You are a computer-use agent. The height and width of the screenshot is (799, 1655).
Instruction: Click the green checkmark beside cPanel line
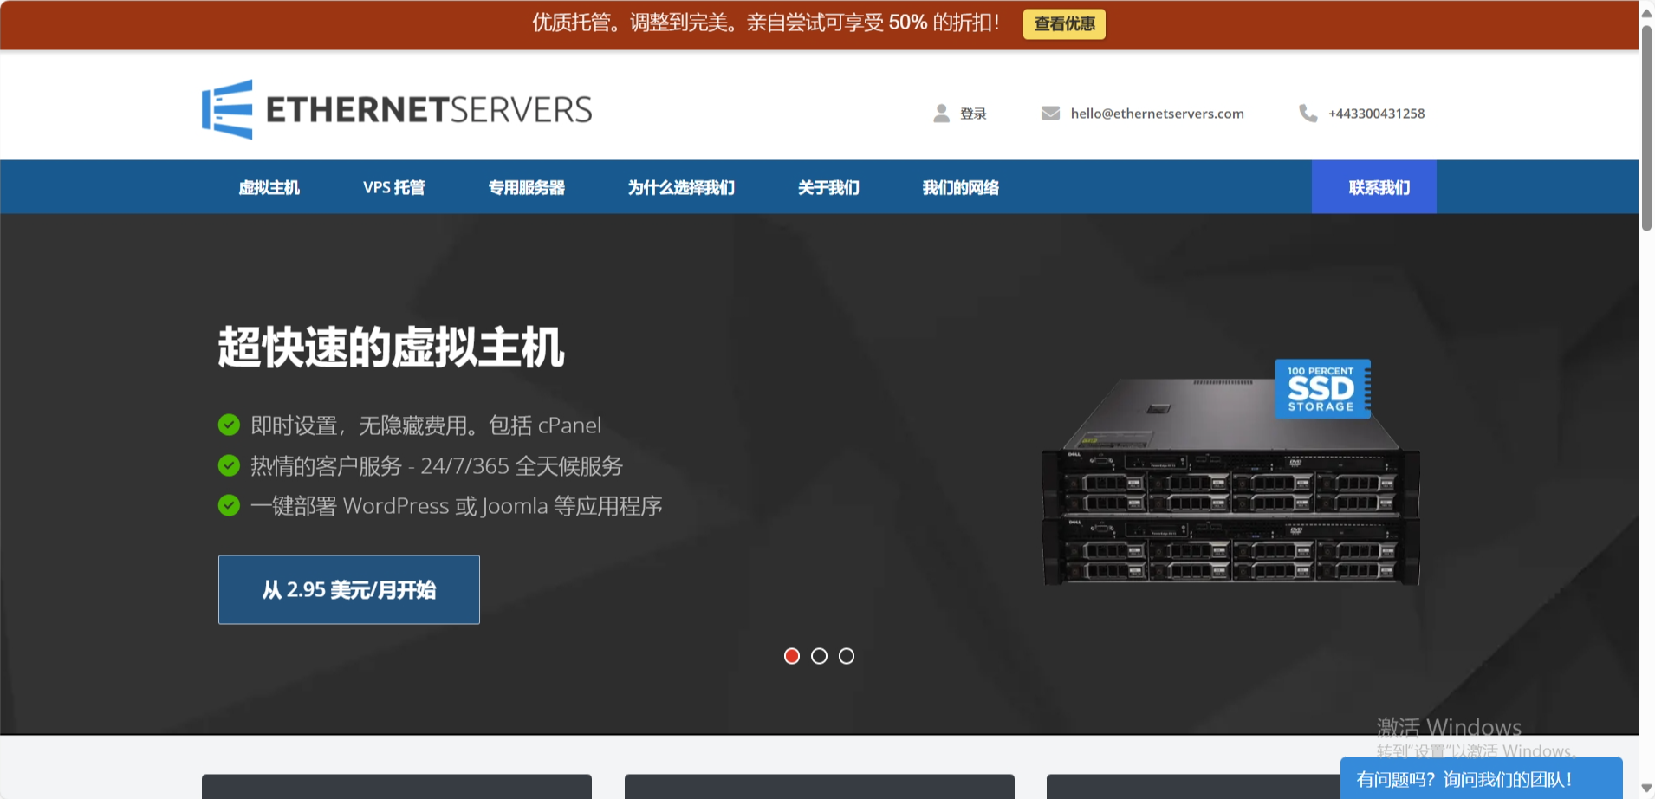229,425
